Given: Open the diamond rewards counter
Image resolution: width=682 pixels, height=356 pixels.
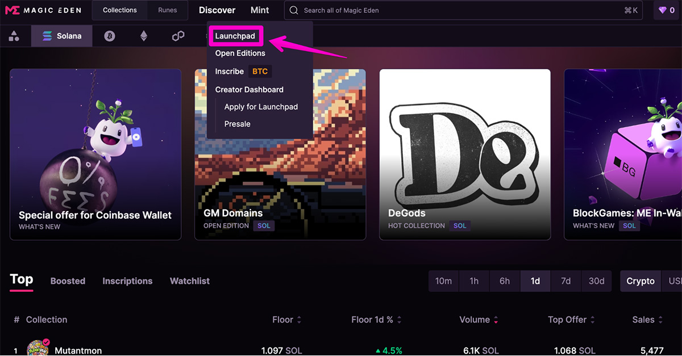Looking at the screenshot, I should tap(667, 10).
